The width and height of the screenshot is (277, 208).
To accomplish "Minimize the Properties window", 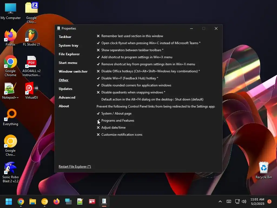I will click(192, 28).
